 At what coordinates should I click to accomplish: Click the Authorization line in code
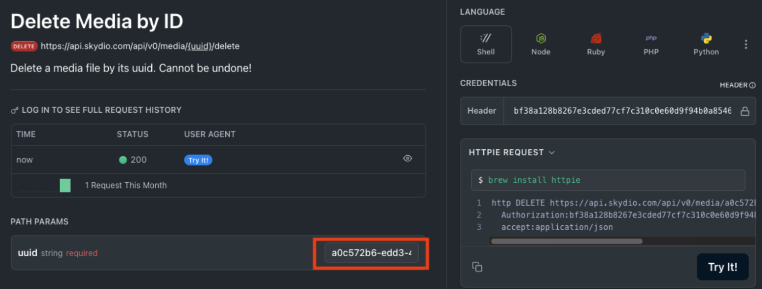click(628, 215)
